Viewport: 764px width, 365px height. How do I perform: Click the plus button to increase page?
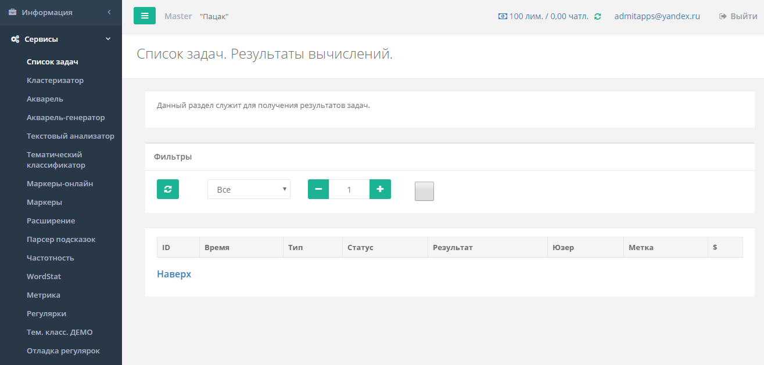(380, 189)
